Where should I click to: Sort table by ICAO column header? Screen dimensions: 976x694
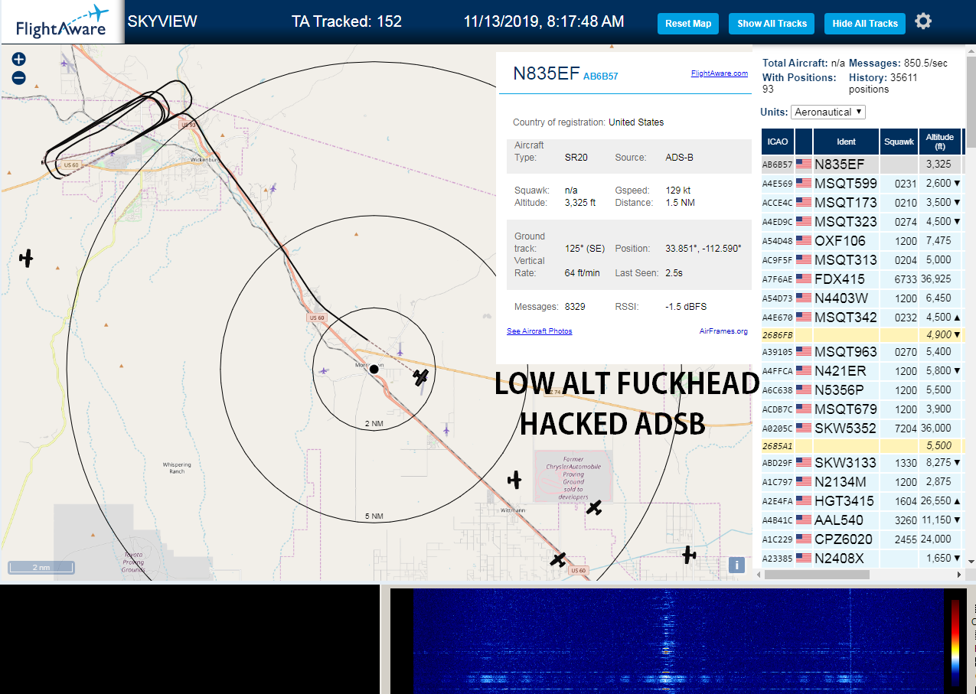(x=778, y=142)
